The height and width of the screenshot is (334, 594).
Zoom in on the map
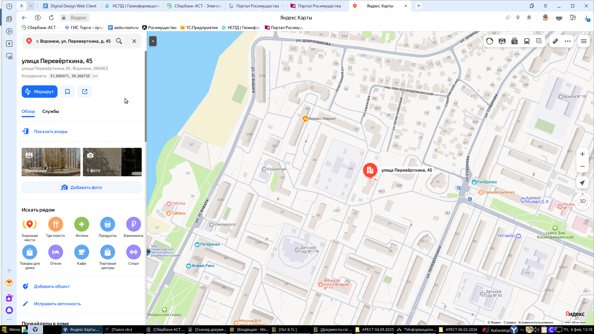[x=582, y=154]
